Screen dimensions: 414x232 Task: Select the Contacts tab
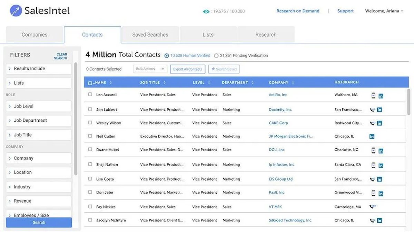(x=92, y=35)
